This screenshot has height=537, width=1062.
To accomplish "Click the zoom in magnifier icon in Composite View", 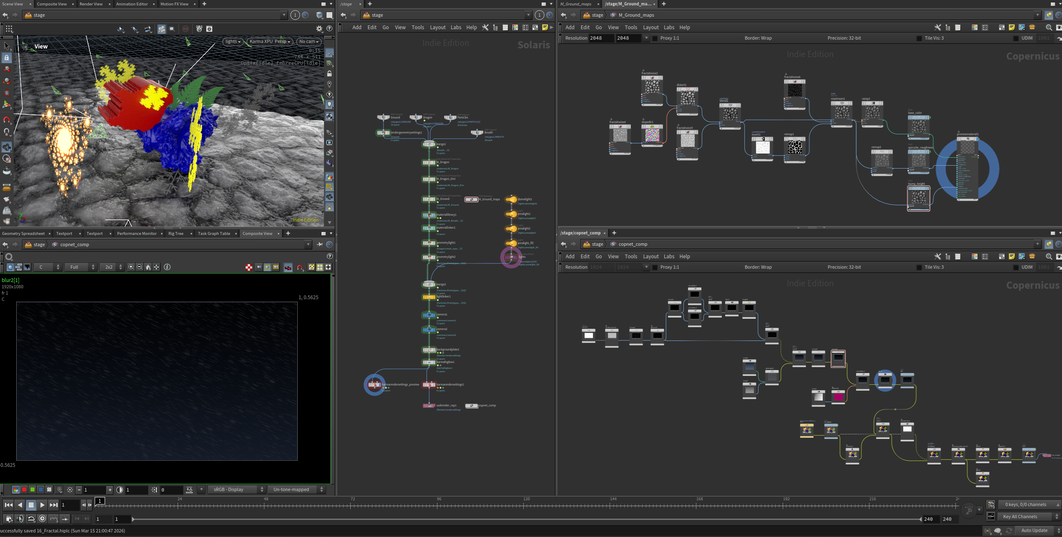I will point(131,267).
